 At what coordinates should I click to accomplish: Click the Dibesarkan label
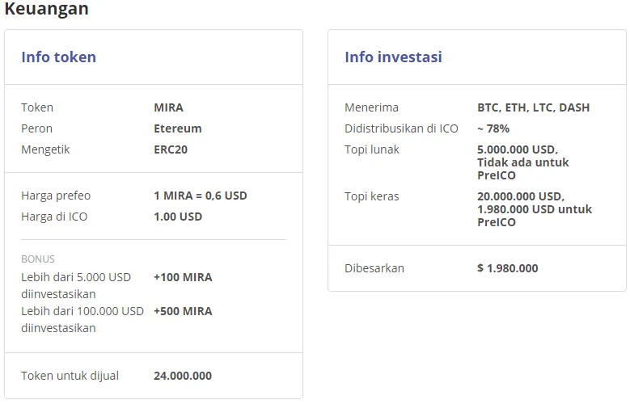coord(374,268)
